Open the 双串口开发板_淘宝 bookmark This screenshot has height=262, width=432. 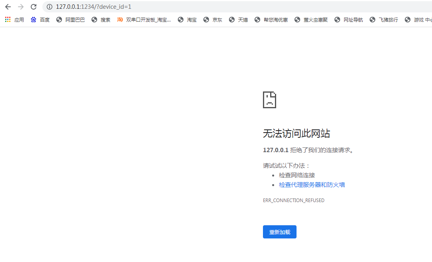pos(144,20)
